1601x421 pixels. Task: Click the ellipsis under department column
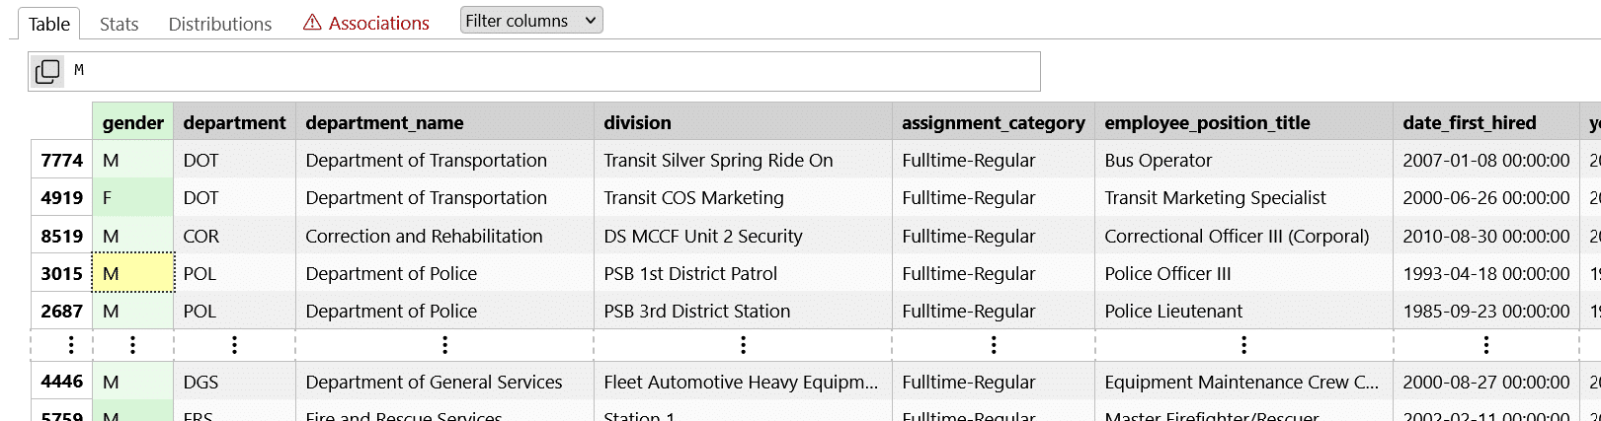(x=234, y=344)
